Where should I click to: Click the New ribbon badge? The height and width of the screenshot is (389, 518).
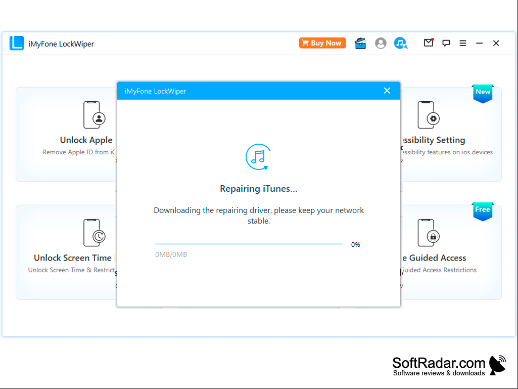tap(483, 94)
